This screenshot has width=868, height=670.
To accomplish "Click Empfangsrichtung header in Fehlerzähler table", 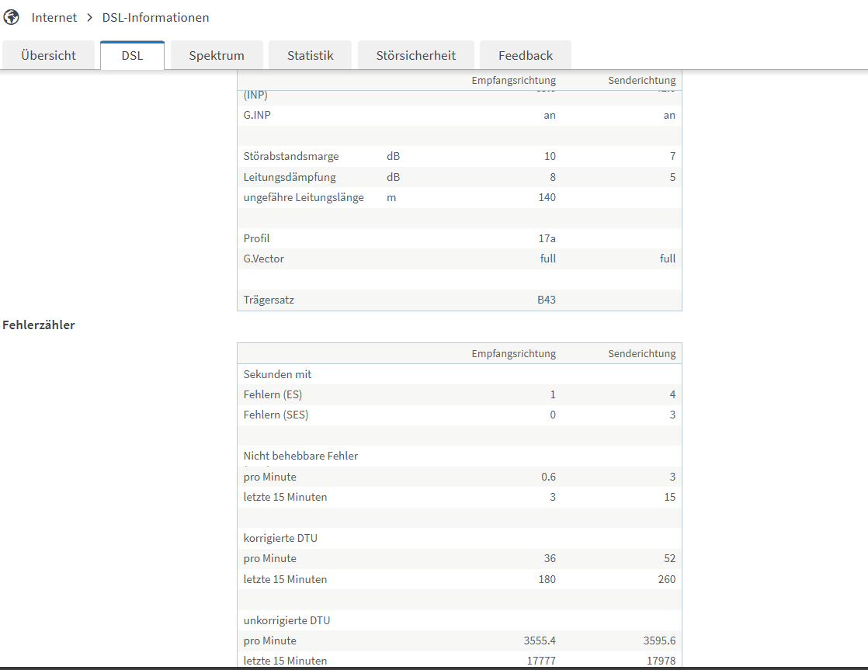I will pos(514,354).
